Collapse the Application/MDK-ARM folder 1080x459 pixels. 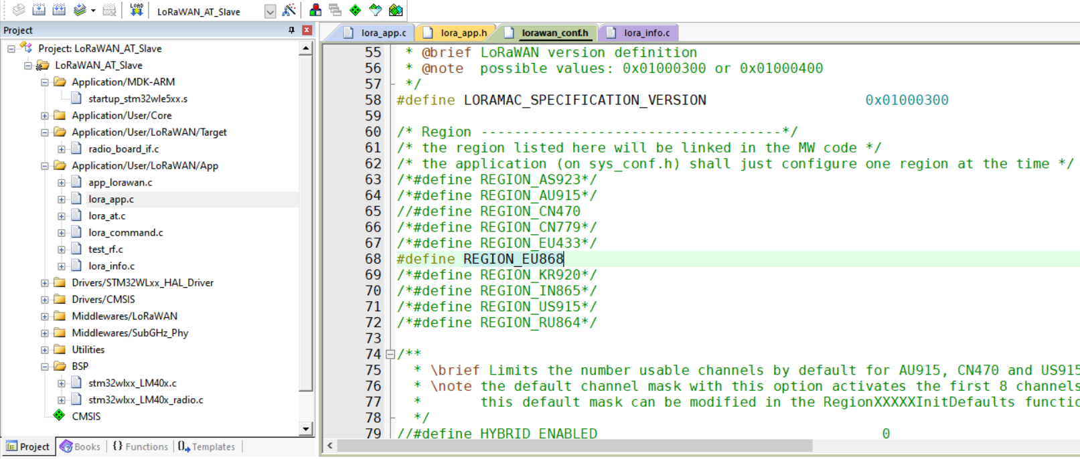(x=45, y=82)
